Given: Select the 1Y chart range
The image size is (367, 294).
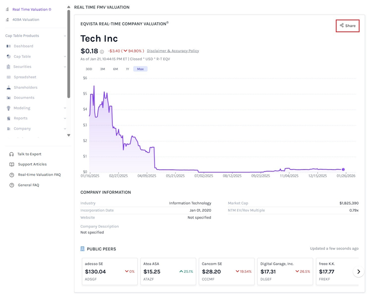Looking at the screenshot, I should [x=127, y=69].
